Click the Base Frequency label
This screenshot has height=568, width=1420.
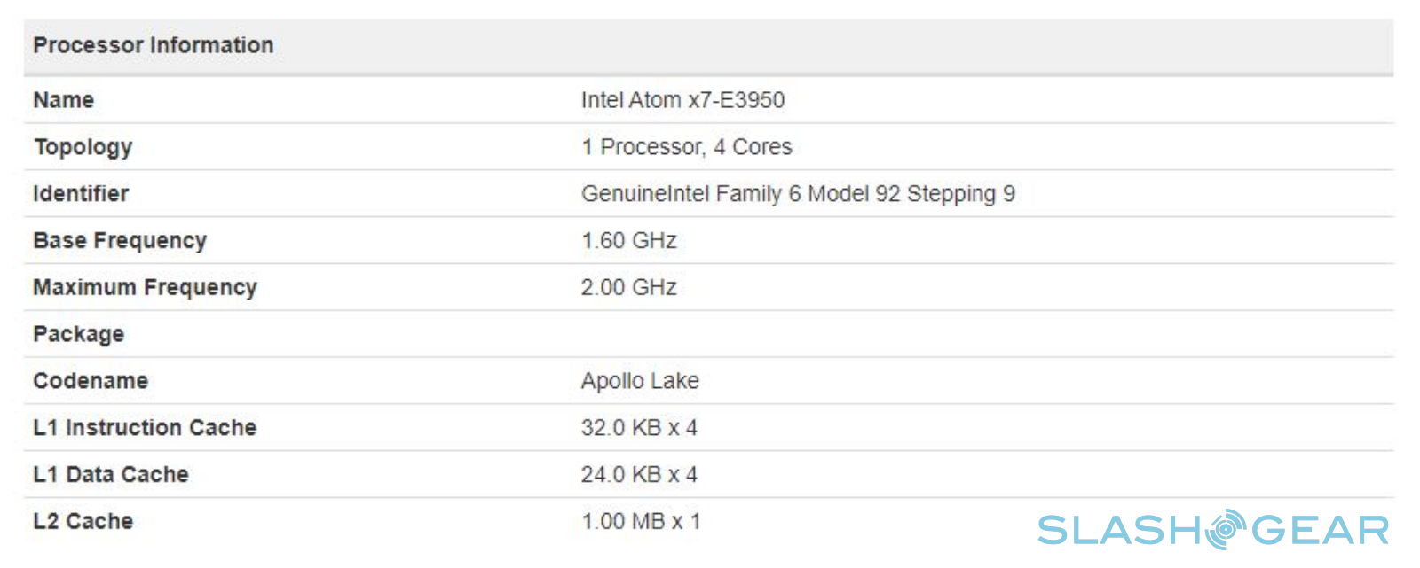tap(120, 241)
